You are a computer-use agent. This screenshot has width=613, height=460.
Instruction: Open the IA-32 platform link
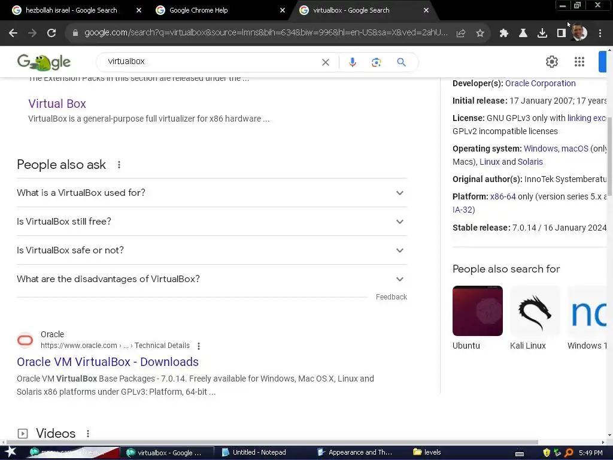(x=463, y=210)
